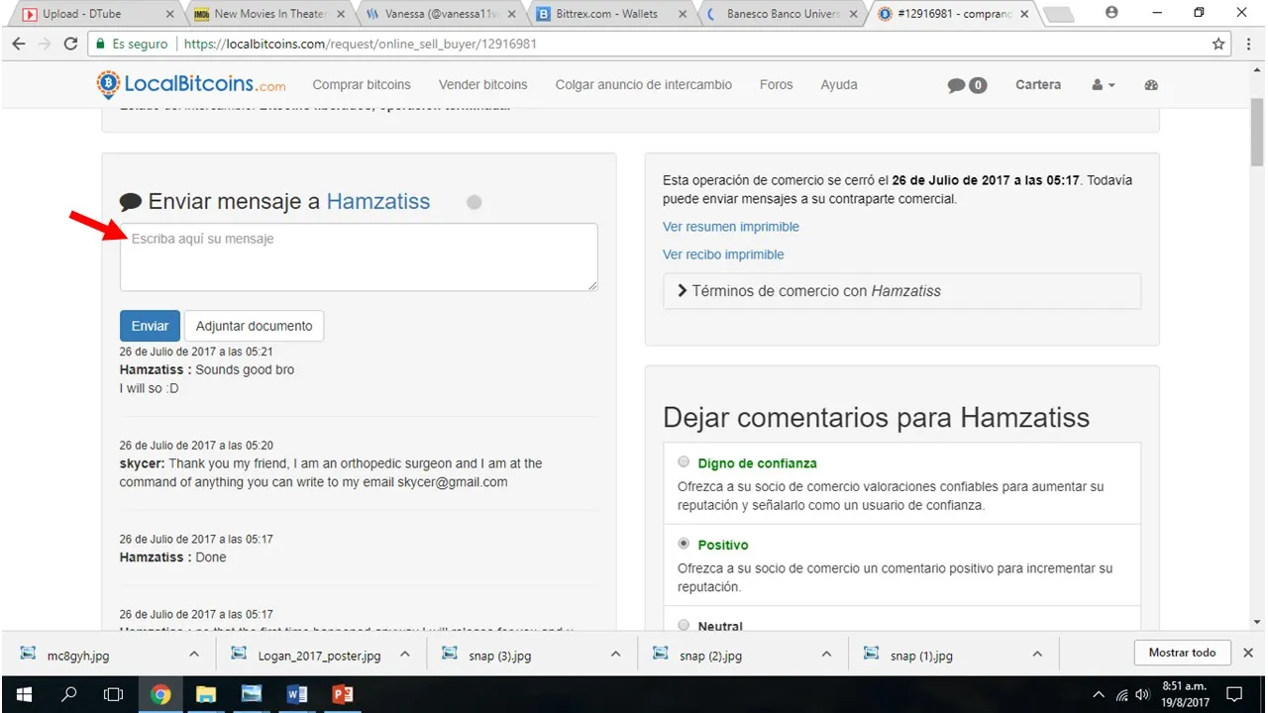Click the Chrome taskbar icon
The height and width of the screenshot is (713, 1268).
pyautogui.click(x=160, y=694)
